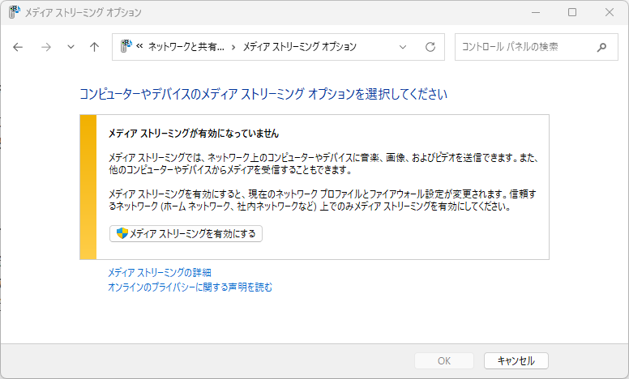The width and height of the screenshot is (629, 379).
Task: Open オンラインのプライバシーに関する声明を読む link
Action: point(190,287)
